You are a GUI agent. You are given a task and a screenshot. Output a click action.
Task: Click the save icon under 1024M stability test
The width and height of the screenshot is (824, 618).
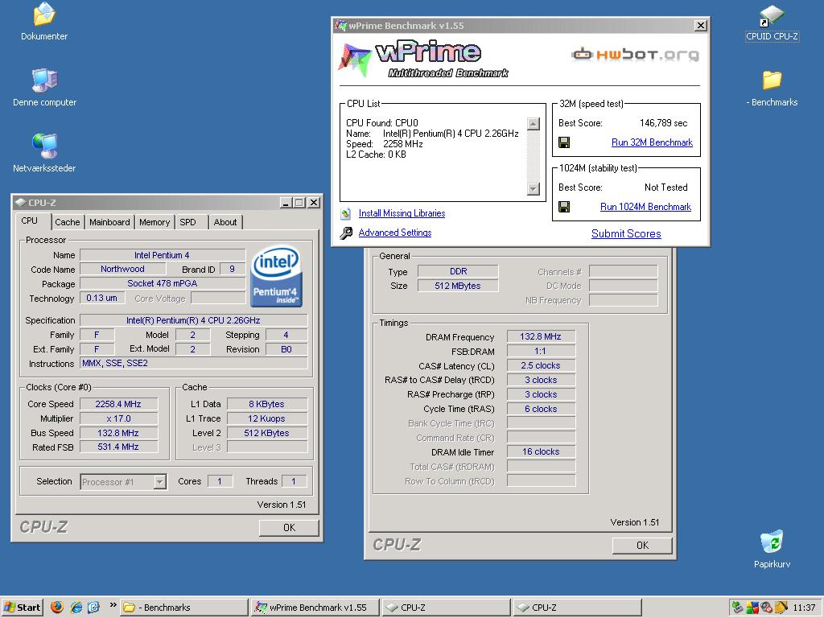pos(564,207)
